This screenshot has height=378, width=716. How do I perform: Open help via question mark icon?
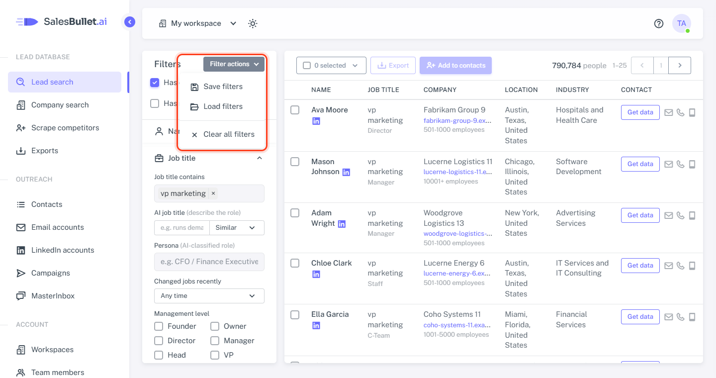pos(659,23)
